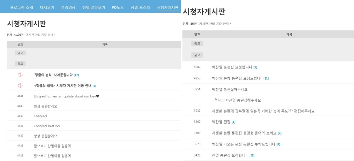Click post number 4282

197,67
